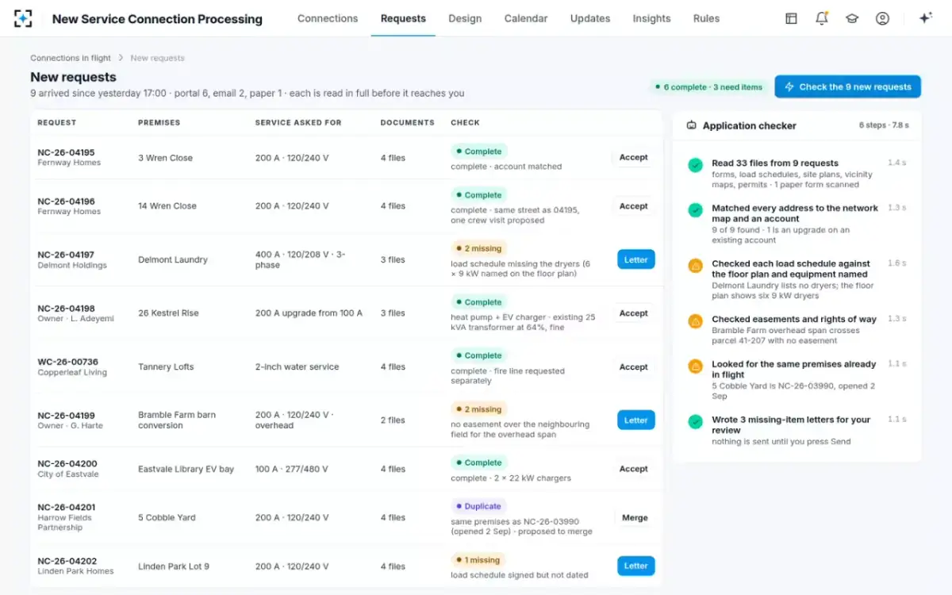Click 2 missing badge for Delmont Laundry
Viewport: 952px width, 595px height.
[x=478, y=248]
